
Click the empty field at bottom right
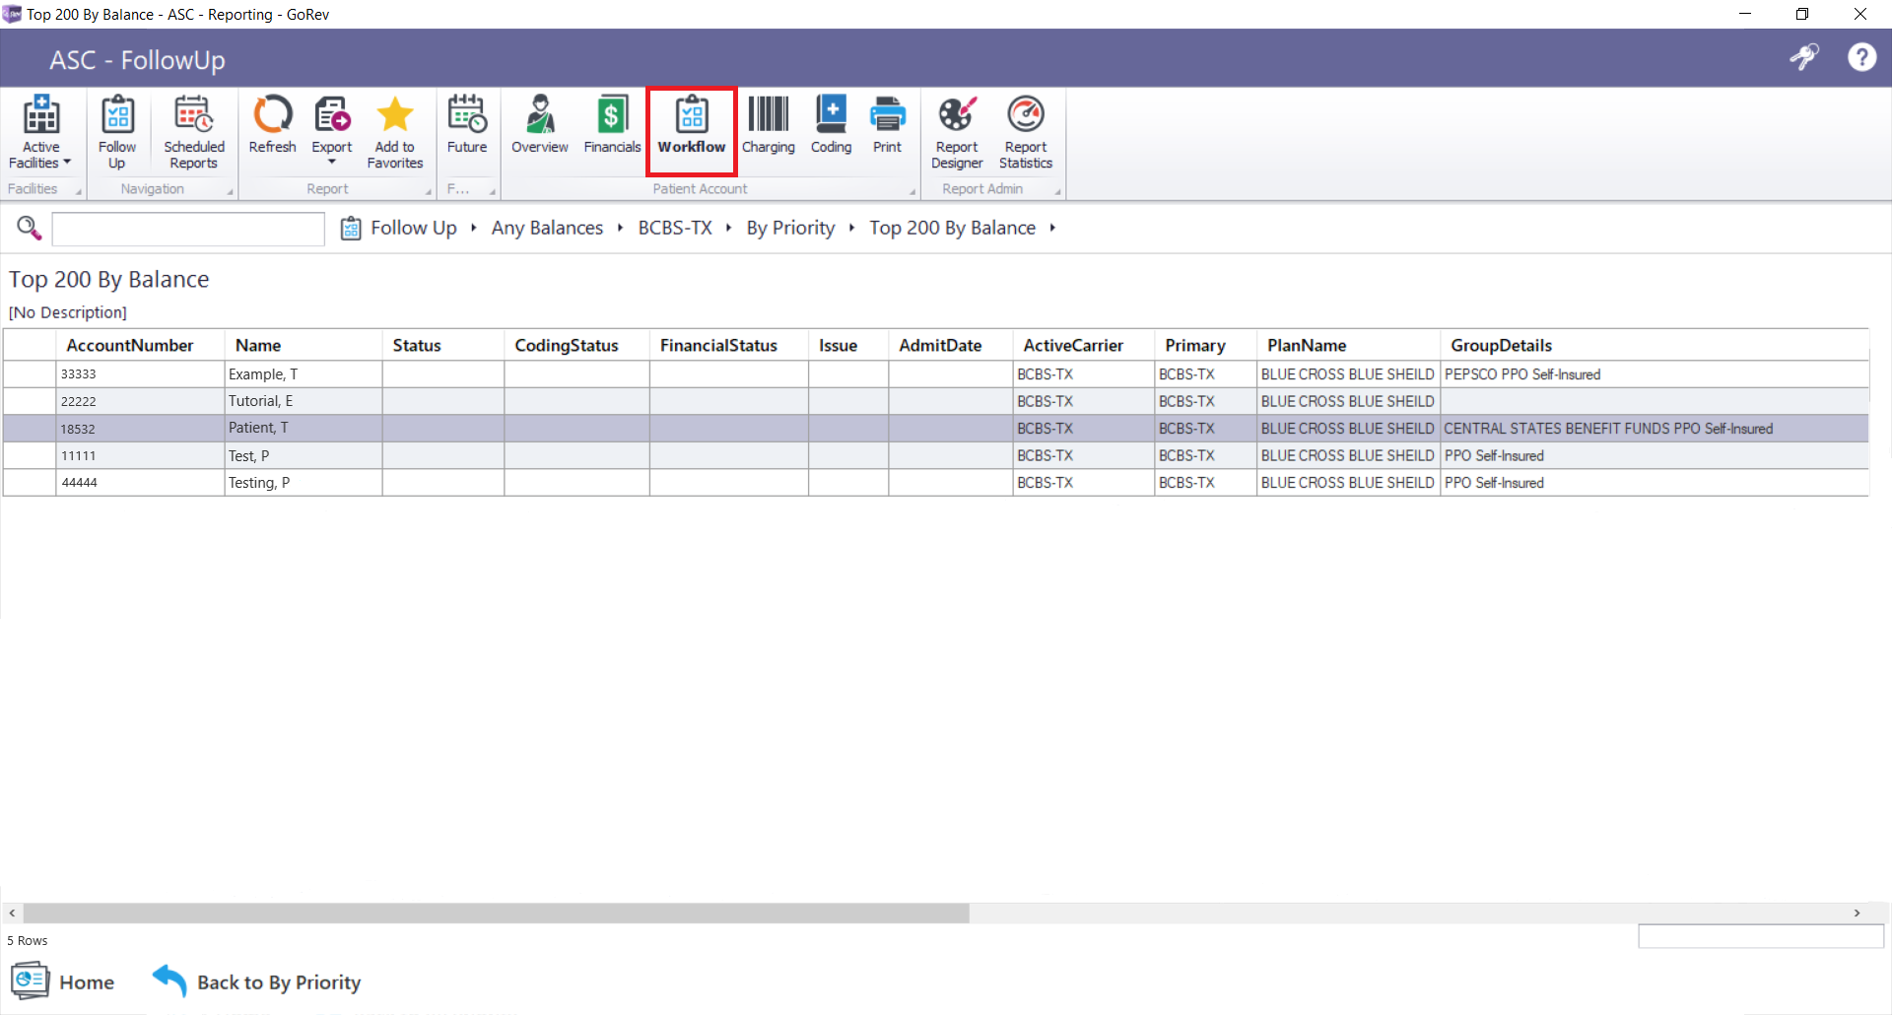click(x=1761, y=936)
